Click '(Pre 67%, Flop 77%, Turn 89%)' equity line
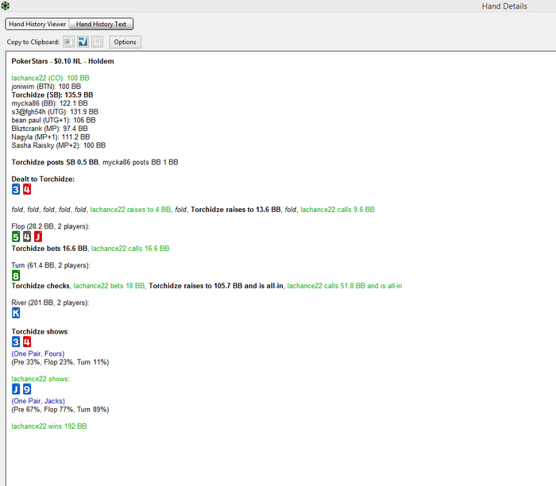 (x=60, y=410)
